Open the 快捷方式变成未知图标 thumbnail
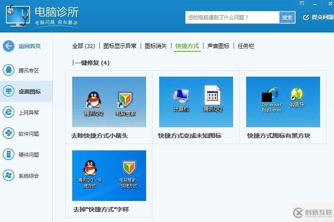Viewport: 334px width, 222px height. (196, 102)
